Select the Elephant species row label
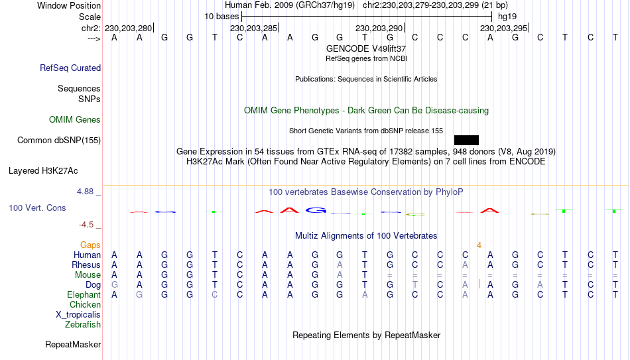This screenshot has height=360, width=630. point(84,295)
